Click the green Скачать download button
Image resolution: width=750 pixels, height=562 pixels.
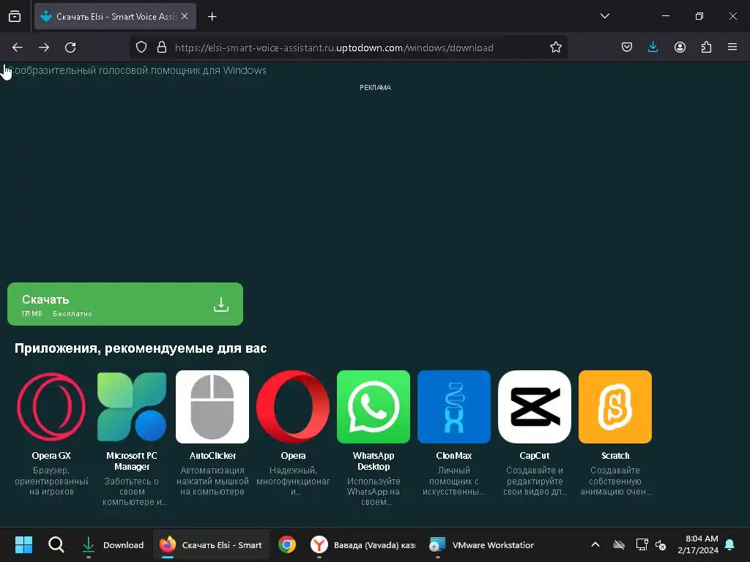click(125, 304)
